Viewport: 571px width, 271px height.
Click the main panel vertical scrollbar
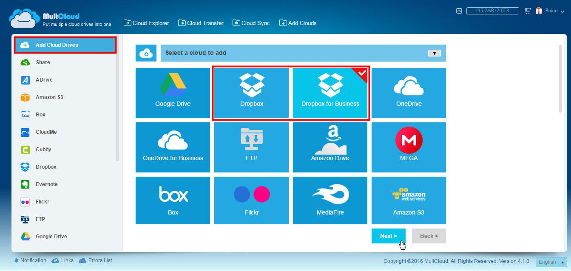560,79
